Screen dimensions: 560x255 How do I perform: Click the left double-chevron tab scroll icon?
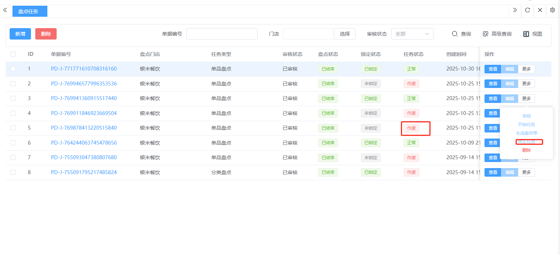pyautogui.click(x=5, y=10)
